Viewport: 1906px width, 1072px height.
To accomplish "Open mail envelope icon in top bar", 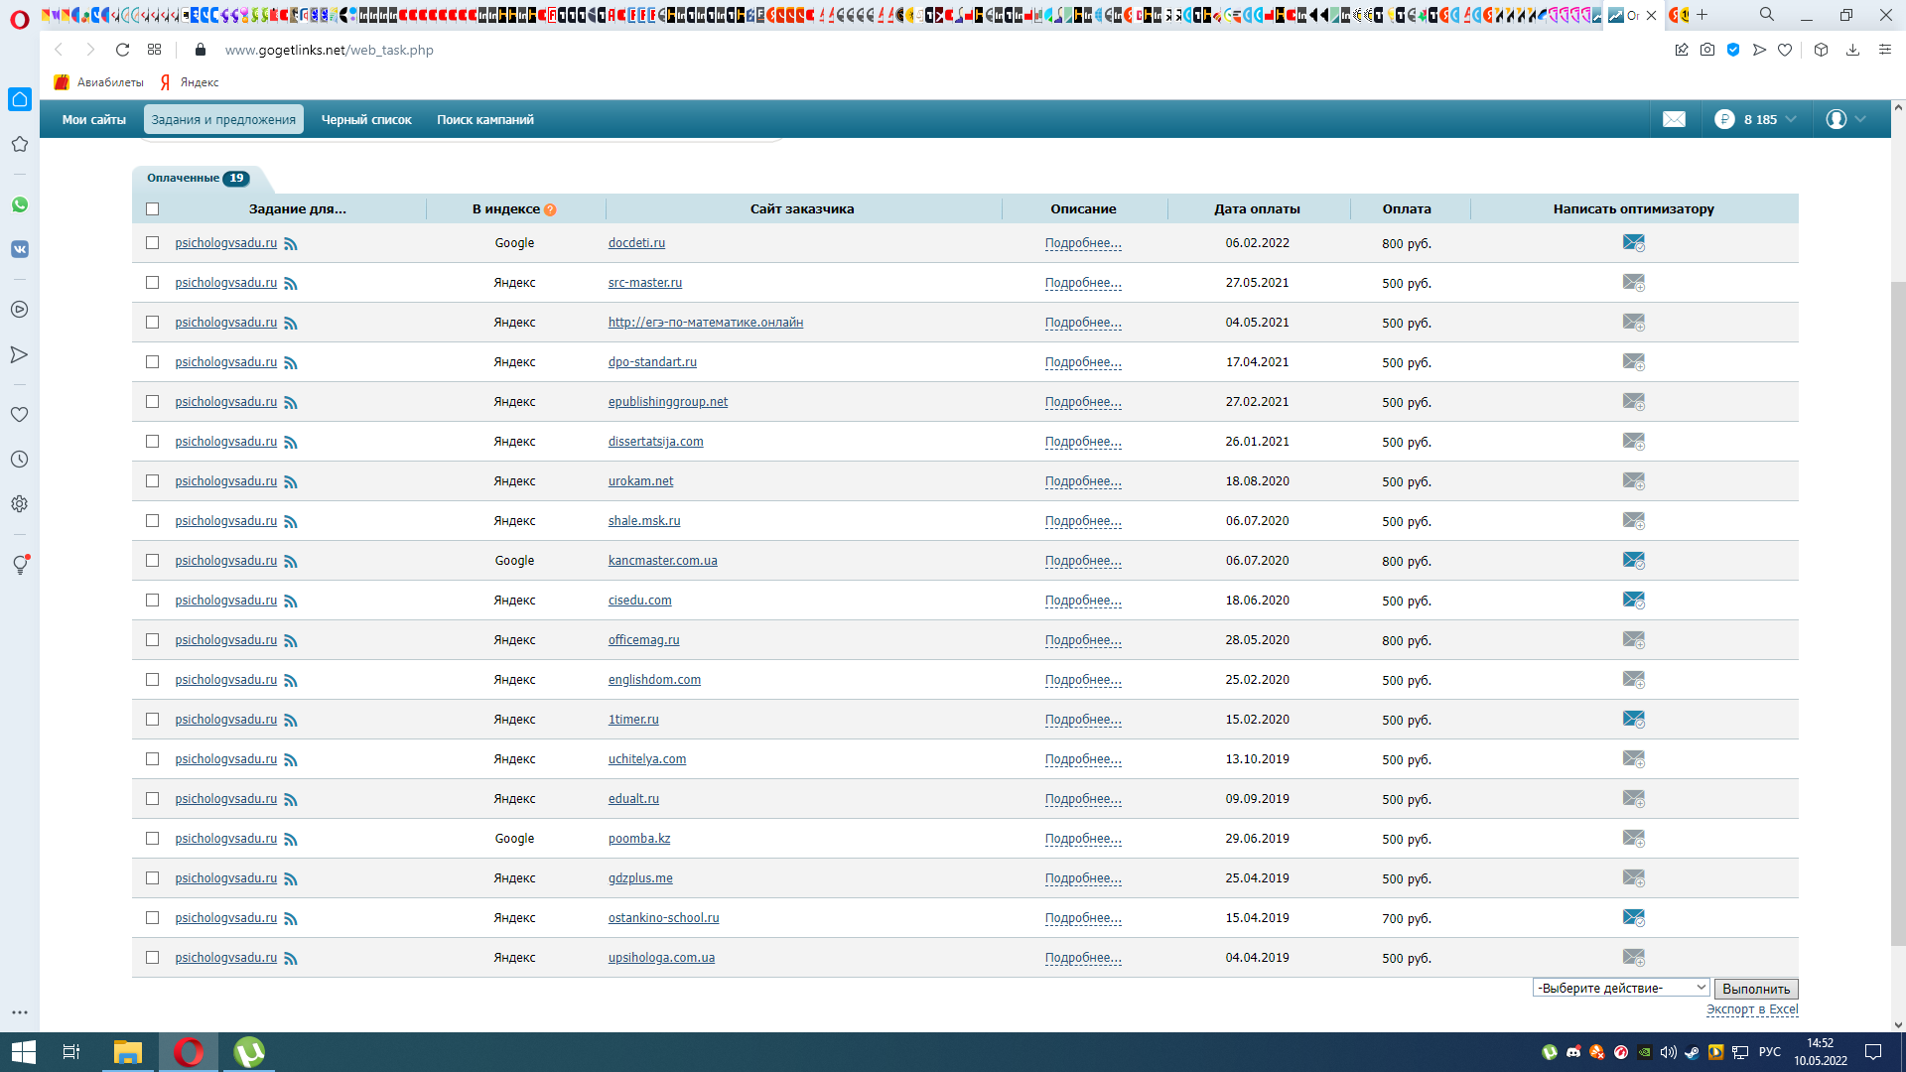I will [1674, 119].
